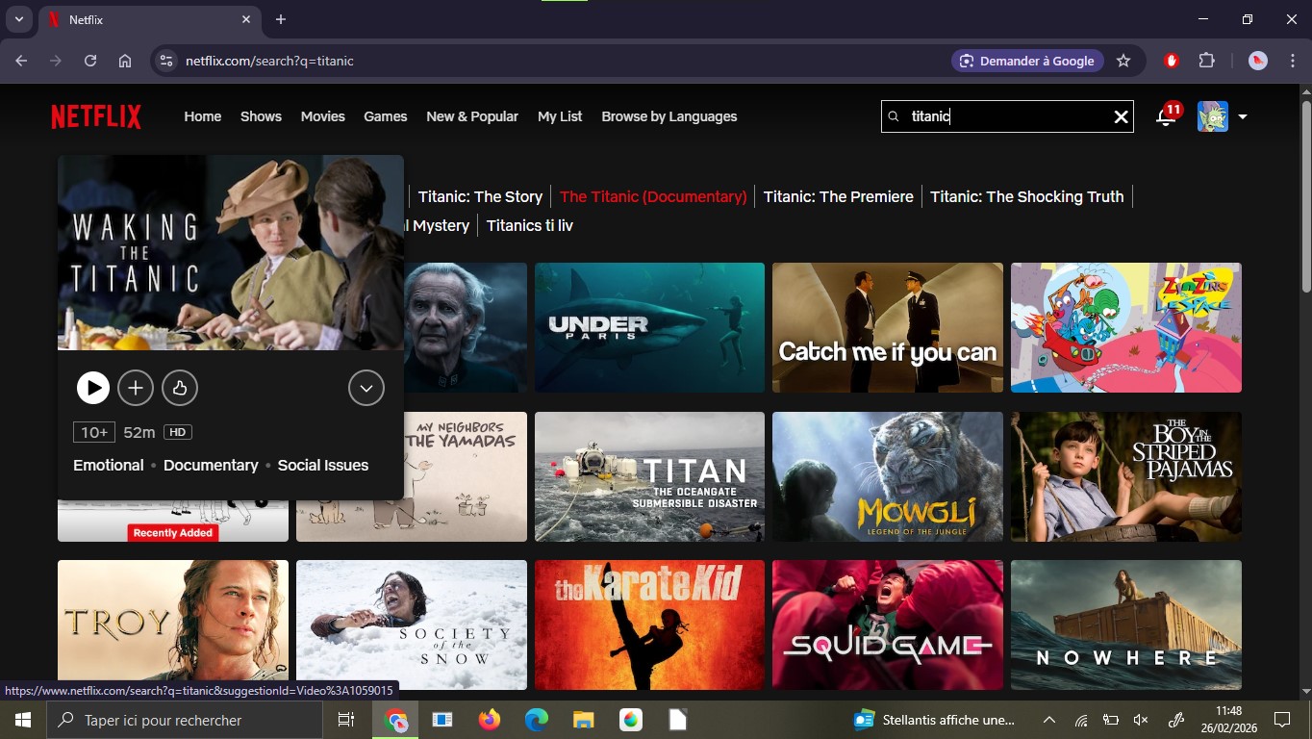Click the Netflix logo
Screen dimensions: 1312x739
(96, 116)
